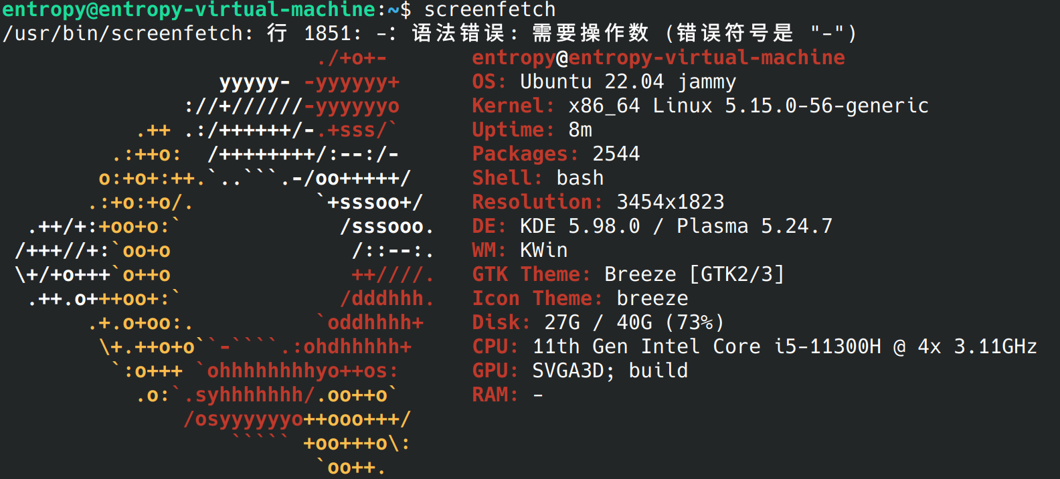
Task: Click the CPU value '11th Gen Intel Core i5-11300H'
Action: click(x=707, y=347)
